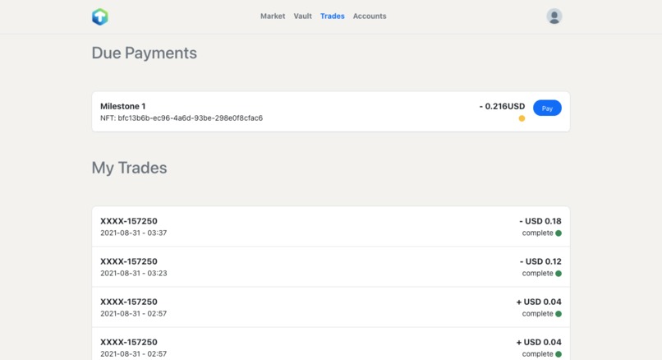The width and height of the screenshot is (662, 360).
Task: Open the Vault section
Action: (303, 16)
